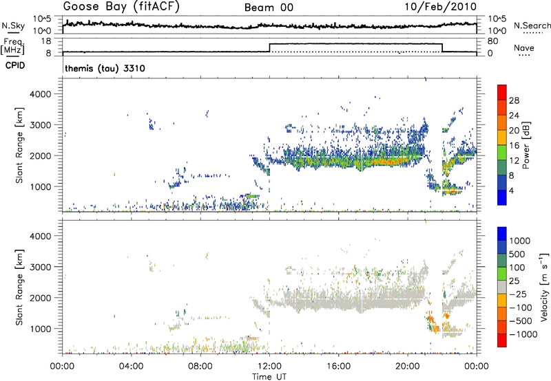Click the bright blue bottom power colorbar segment

pyautogui.click(x=502, y=197)
